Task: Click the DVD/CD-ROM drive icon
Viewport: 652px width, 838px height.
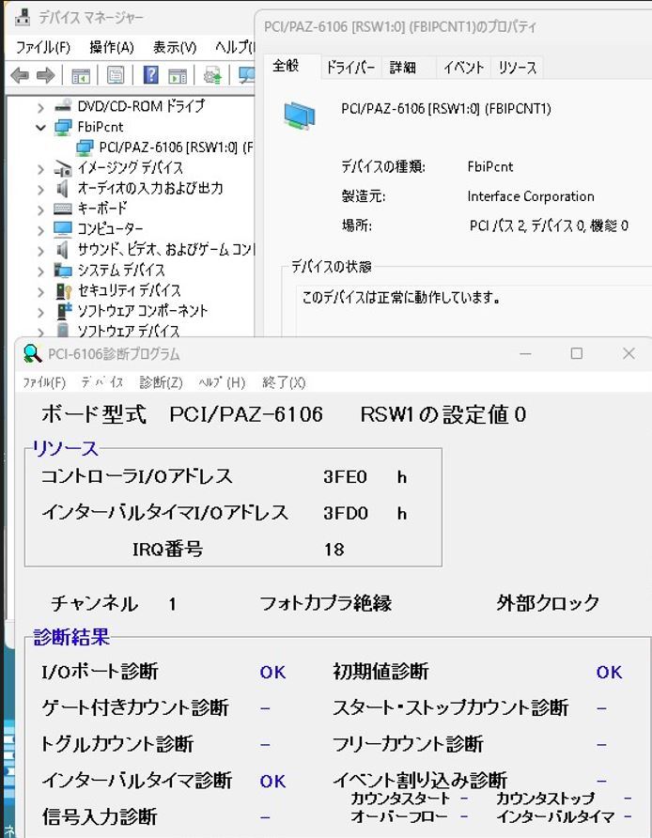Action: click(x=63, y=105)
